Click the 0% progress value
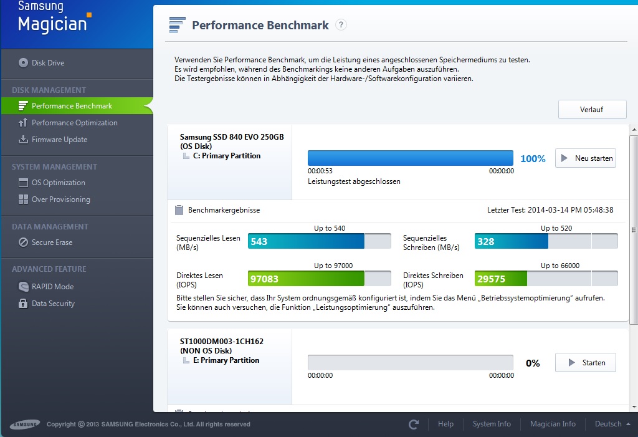638x437 pixels. pyautogui.click(x=533, y=363)
